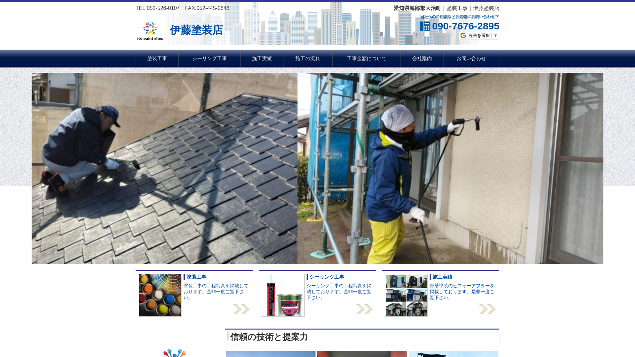Viewport: 635px width, 357px height.
Task: Click the Google icon in language selector
Action: click(x=463, y=36)
